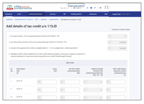
Task: Increase font size with A+ icon
Action: click(95, 8)
